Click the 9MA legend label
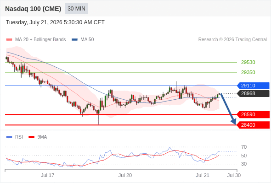The width and height of the screenshot is (271, 183). coord(42,137)
